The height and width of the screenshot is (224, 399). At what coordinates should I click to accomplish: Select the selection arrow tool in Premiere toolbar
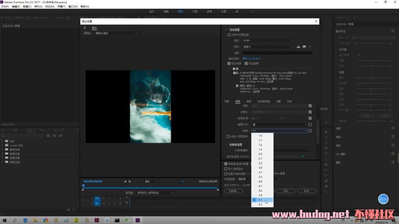tap(326, 132)
